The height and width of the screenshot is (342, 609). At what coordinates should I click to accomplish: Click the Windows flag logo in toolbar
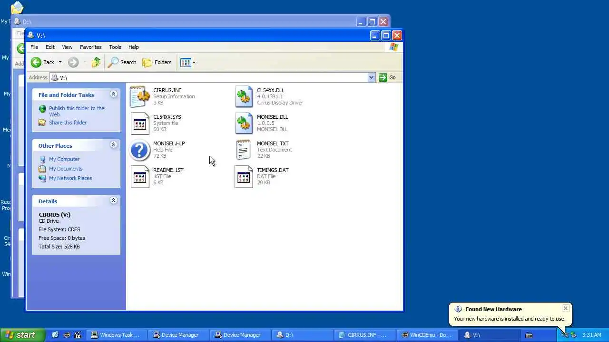[393, 47]
